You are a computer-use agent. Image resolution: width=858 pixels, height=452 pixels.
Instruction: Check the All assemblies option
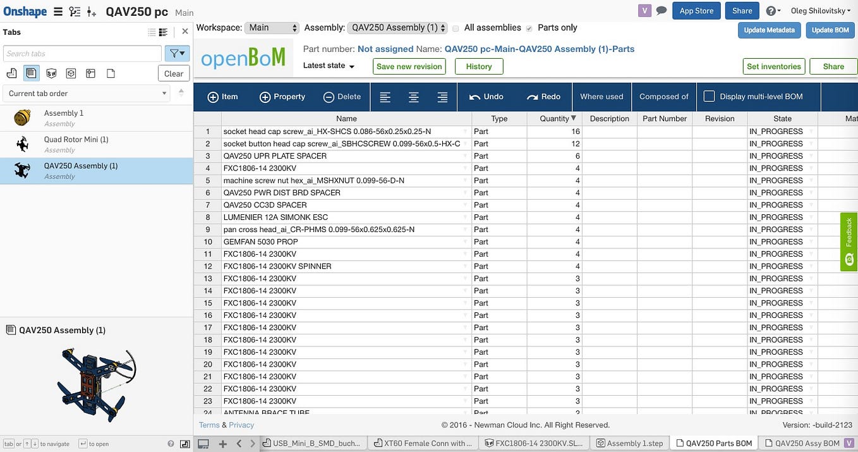(456, 27)
